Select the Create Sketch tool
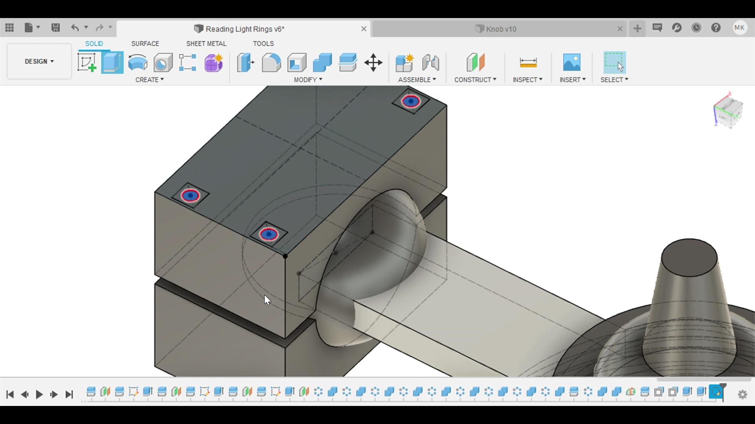 87,62
